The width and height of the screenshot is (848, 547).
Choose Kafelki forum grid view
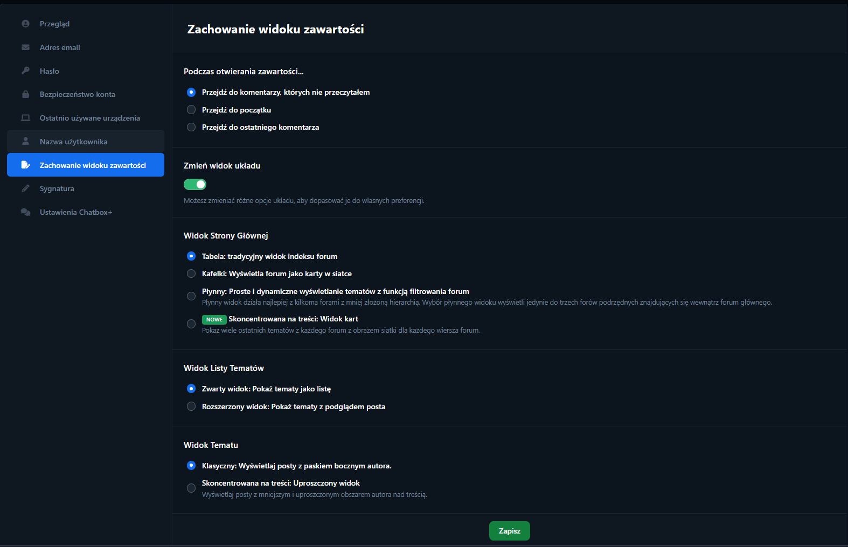tap(191, 273)
